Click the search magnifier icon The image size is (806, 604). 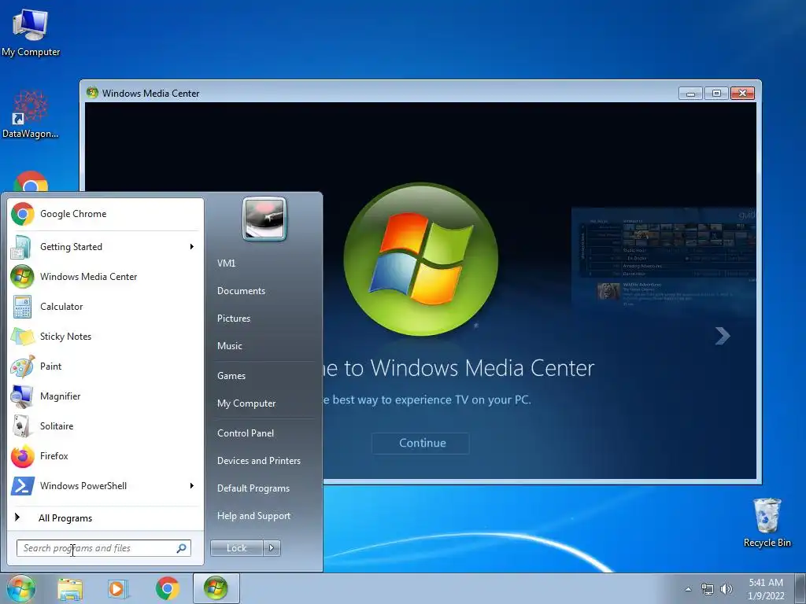[182, 548]
